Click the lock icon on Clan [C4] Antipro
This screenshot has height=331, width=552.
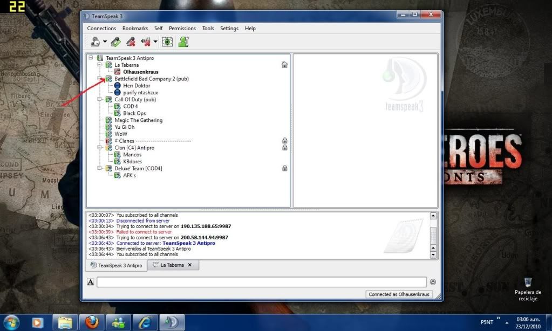click(284, 147)
